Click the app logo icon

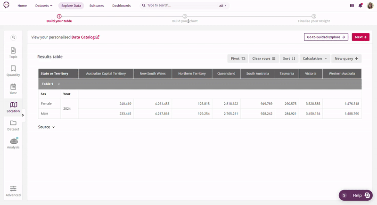click(x=6, y=6)
